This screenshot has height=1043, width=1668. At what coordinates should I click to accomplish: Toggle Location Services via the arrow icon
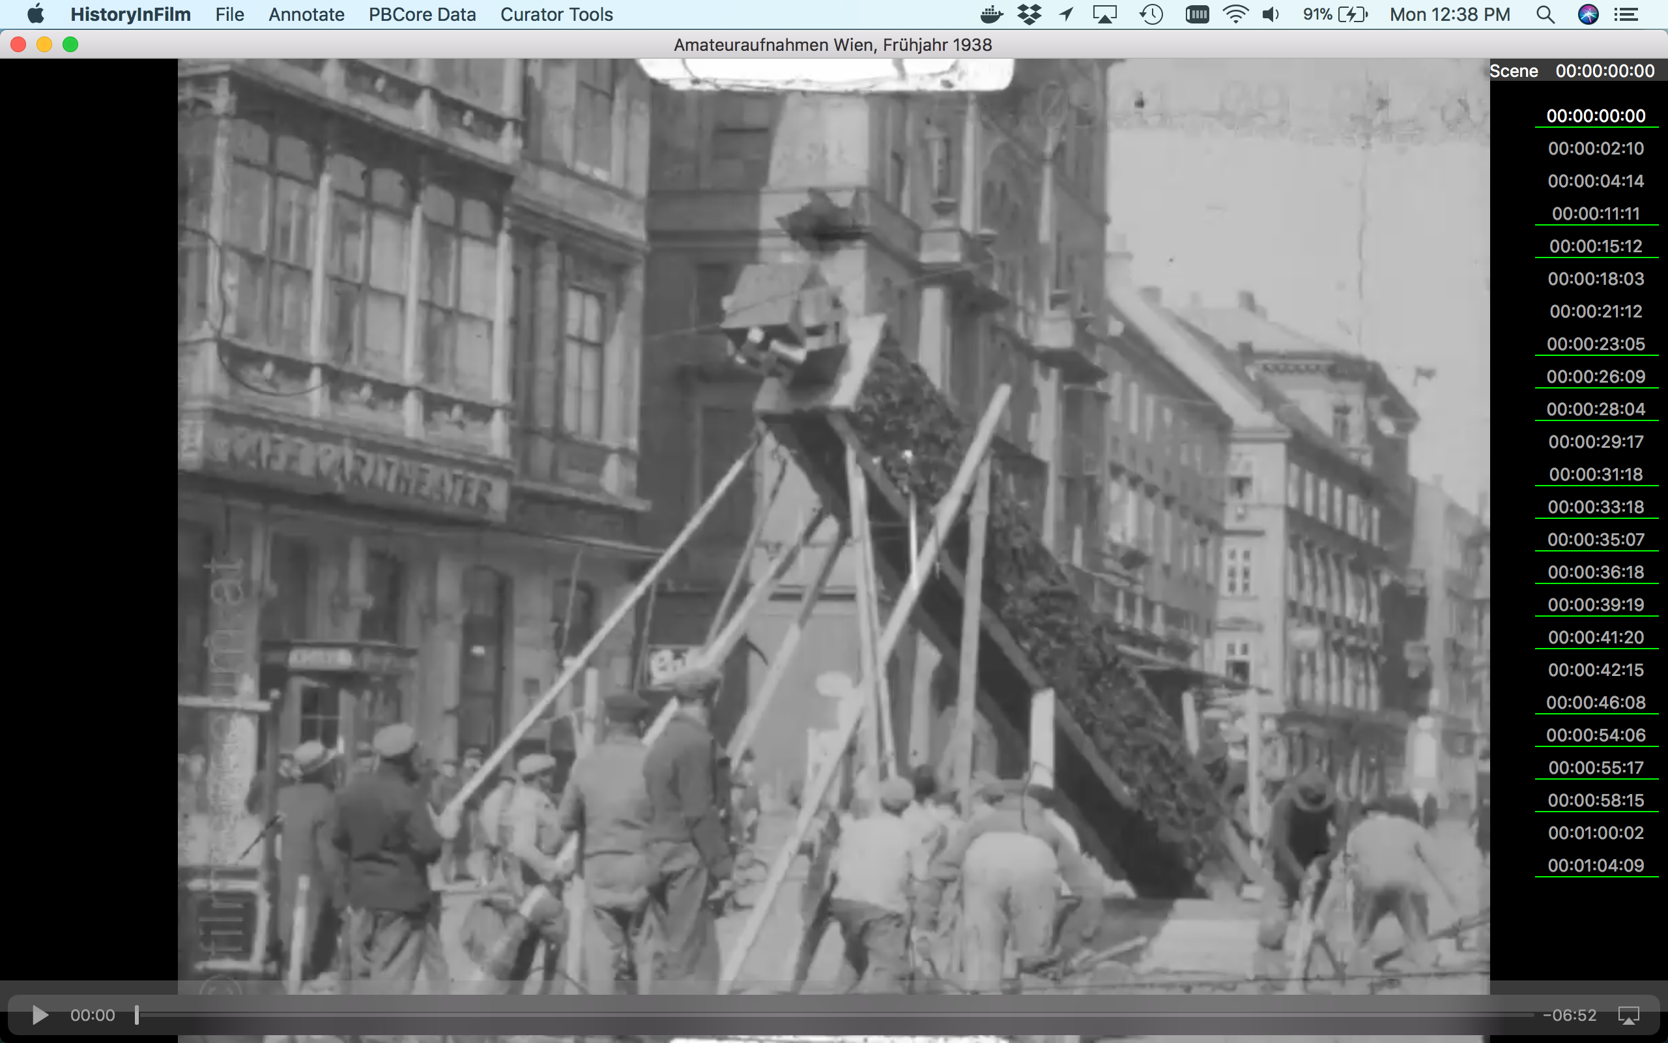(x=1065, y=14)
